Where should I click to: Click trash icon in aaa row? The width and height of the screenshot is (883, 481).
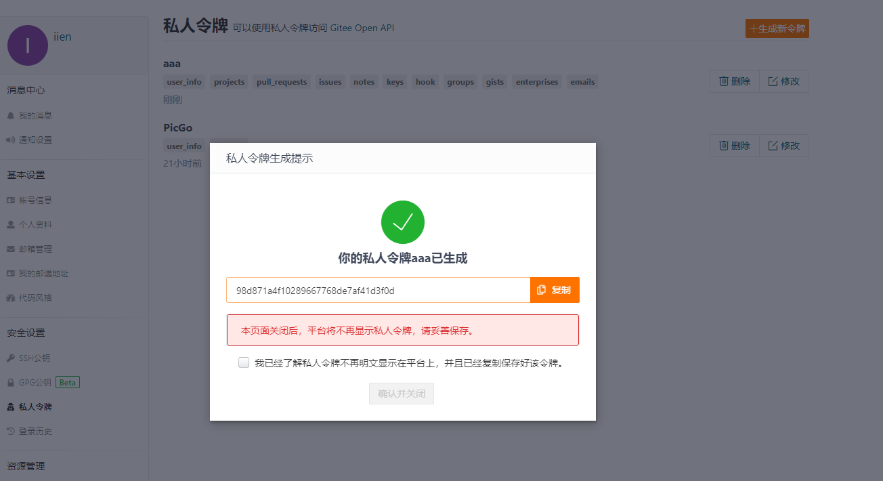tap(724, 81)
